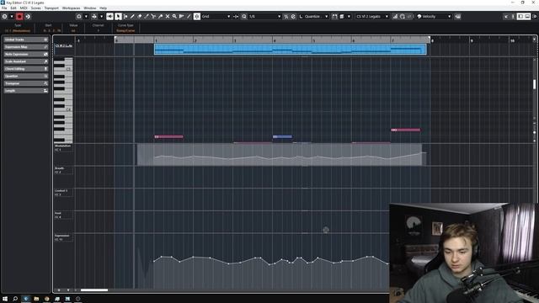This screenshot has width=539, height=303.
Task: Click the iterative quantize icon
Action: click(x=286, y=17)
